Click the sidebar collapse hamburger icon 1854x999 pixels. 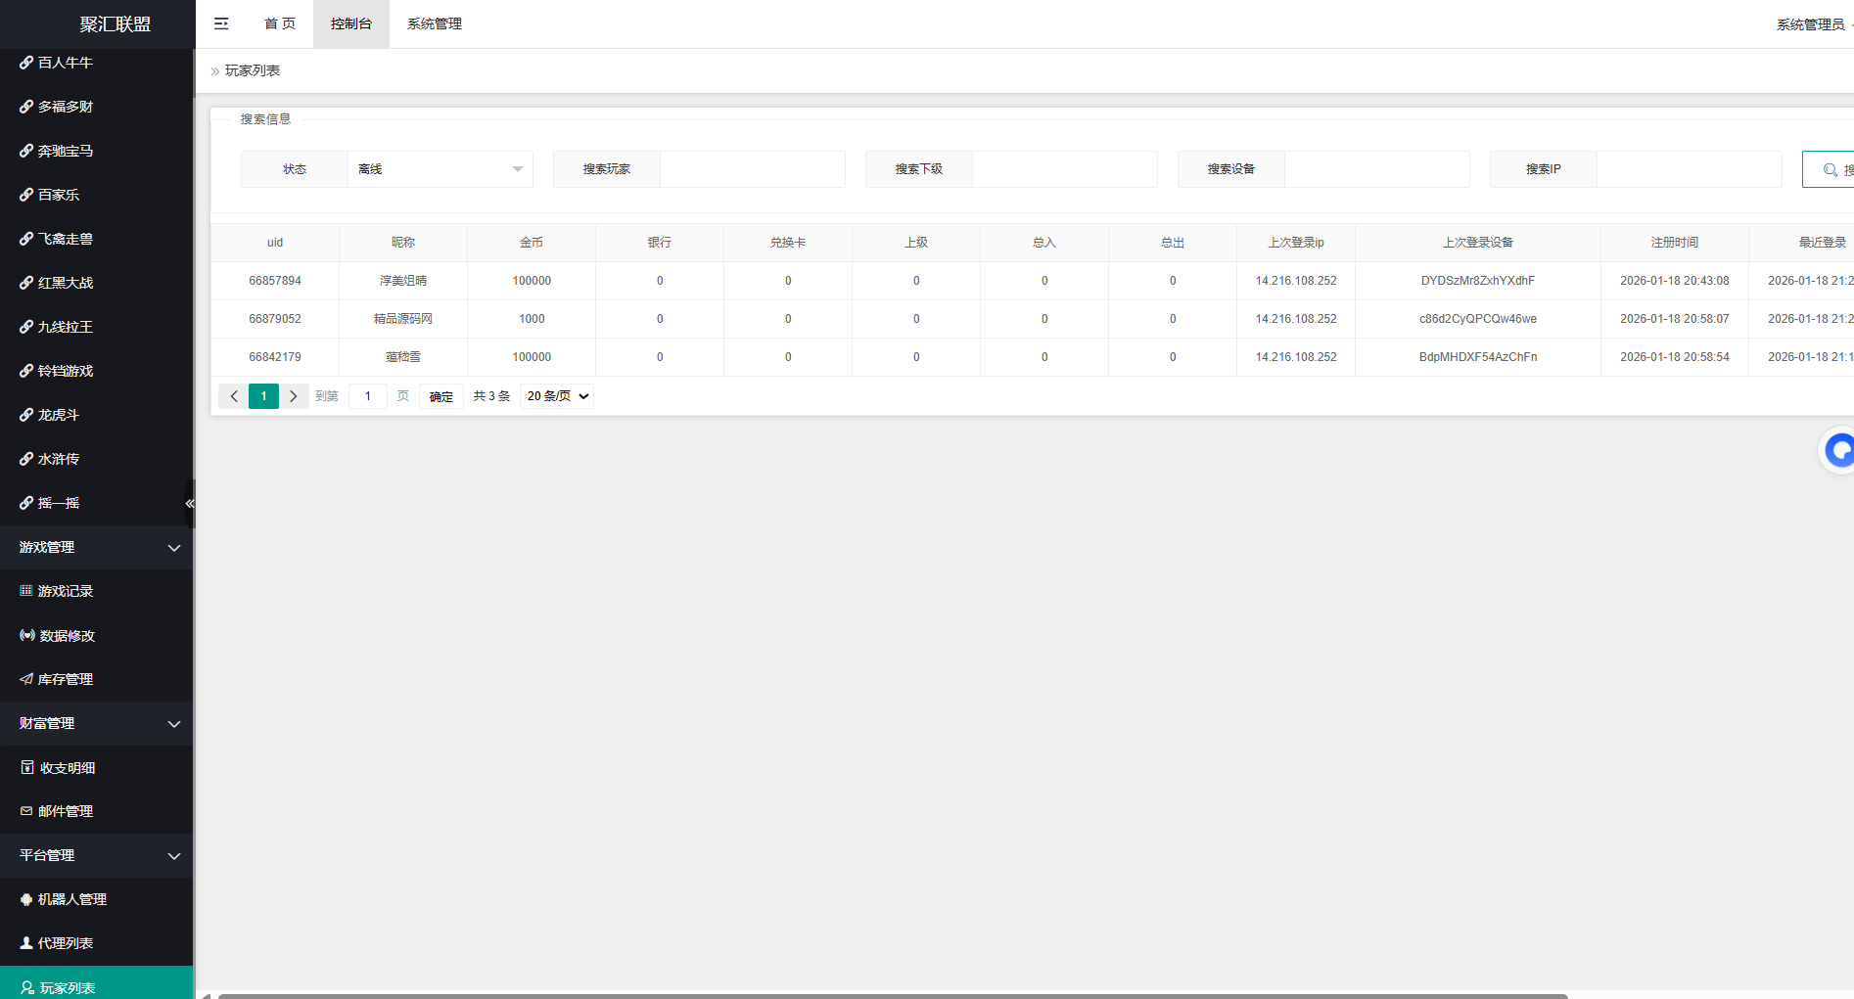click(221, 23)
